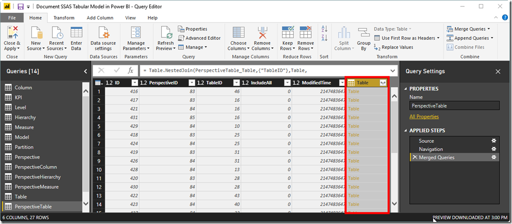Open the Advanced Editor
Viewport: 512px width, 224px height.
tap(200, 38)
